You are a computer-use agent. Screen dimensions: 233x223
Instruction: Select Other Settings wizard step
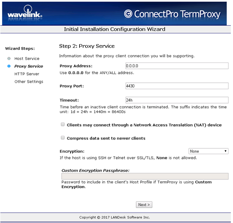click(29, 82)
